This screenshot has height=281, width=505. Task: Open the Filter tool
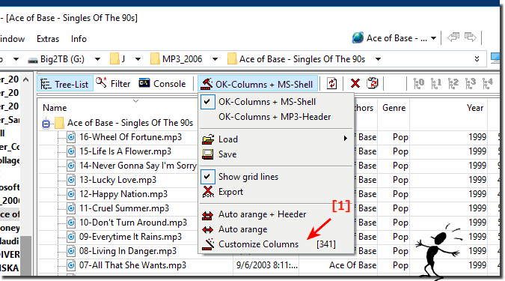(x=113, y=84)
